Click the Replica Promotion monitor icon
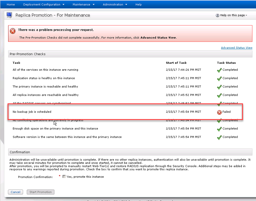The height and width of the screenshot is (201, 256). coord(9,15)
